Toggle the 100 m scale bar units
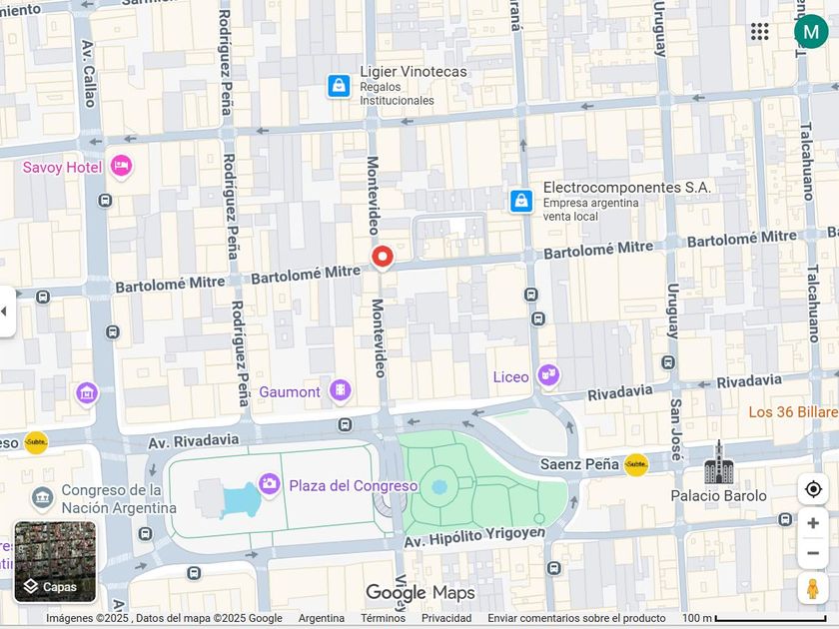The image size is (839, 629). pos(754,618)
